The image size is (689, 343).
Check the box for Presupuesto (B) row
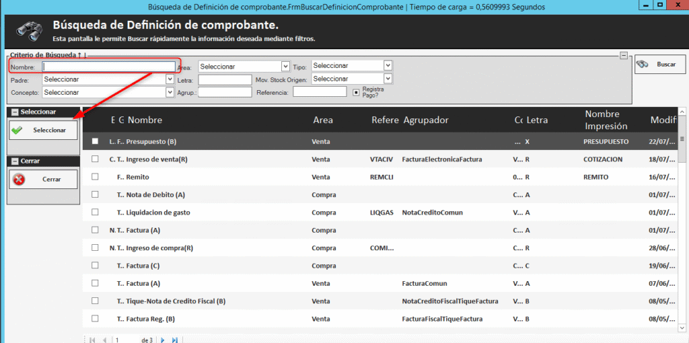point(95,142)
